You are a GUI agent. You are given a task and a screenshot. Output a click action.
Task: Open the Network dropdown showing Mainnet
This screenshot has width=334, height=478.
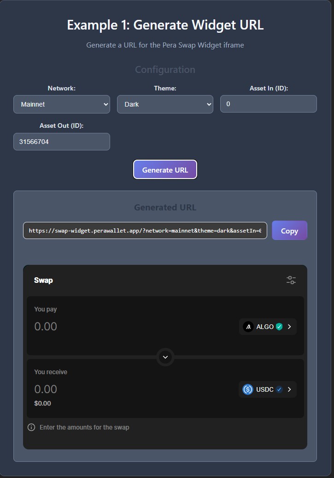(x=62, y=104)
